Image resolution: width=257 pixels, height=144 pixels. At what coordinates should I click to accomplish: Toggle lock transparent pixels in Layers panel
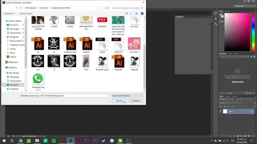tap(225, 107)
